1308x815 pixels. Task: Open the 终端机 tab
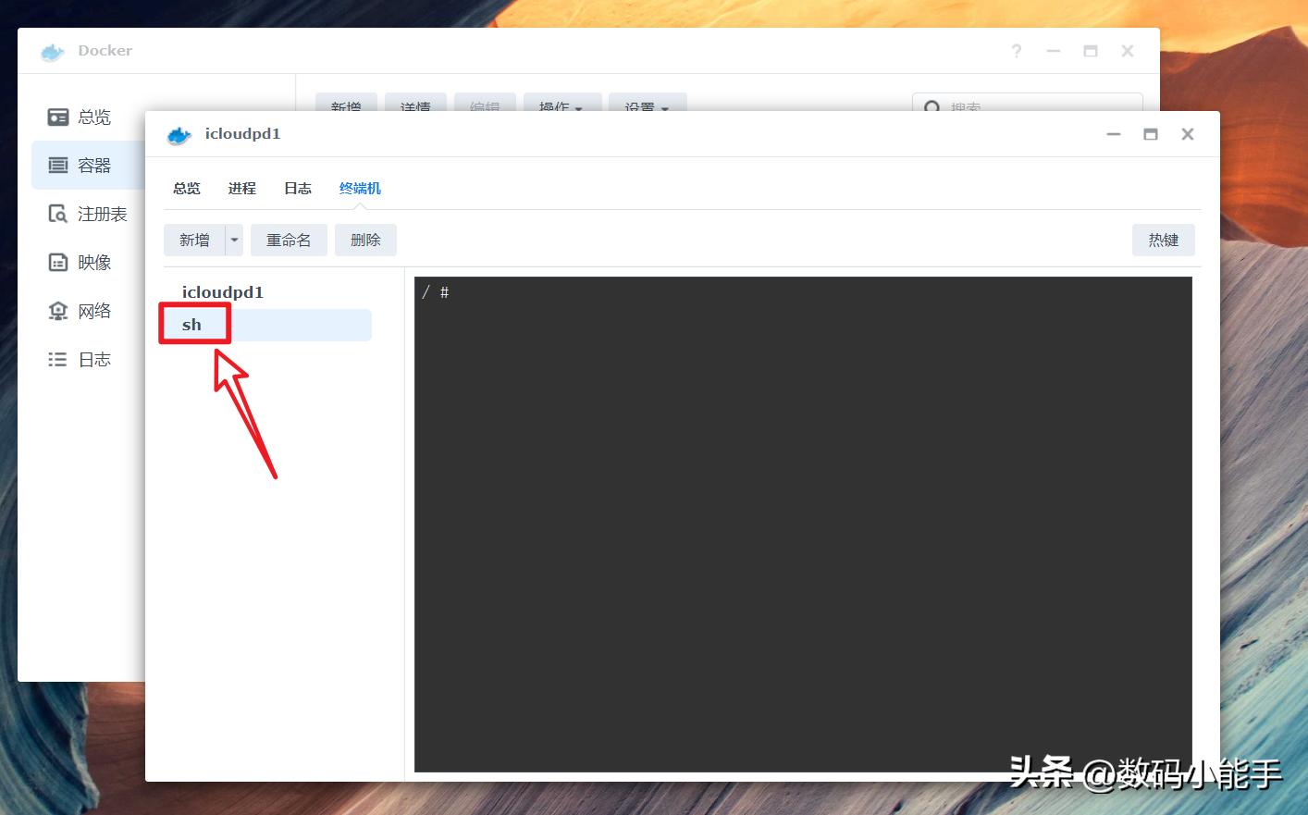360,188
